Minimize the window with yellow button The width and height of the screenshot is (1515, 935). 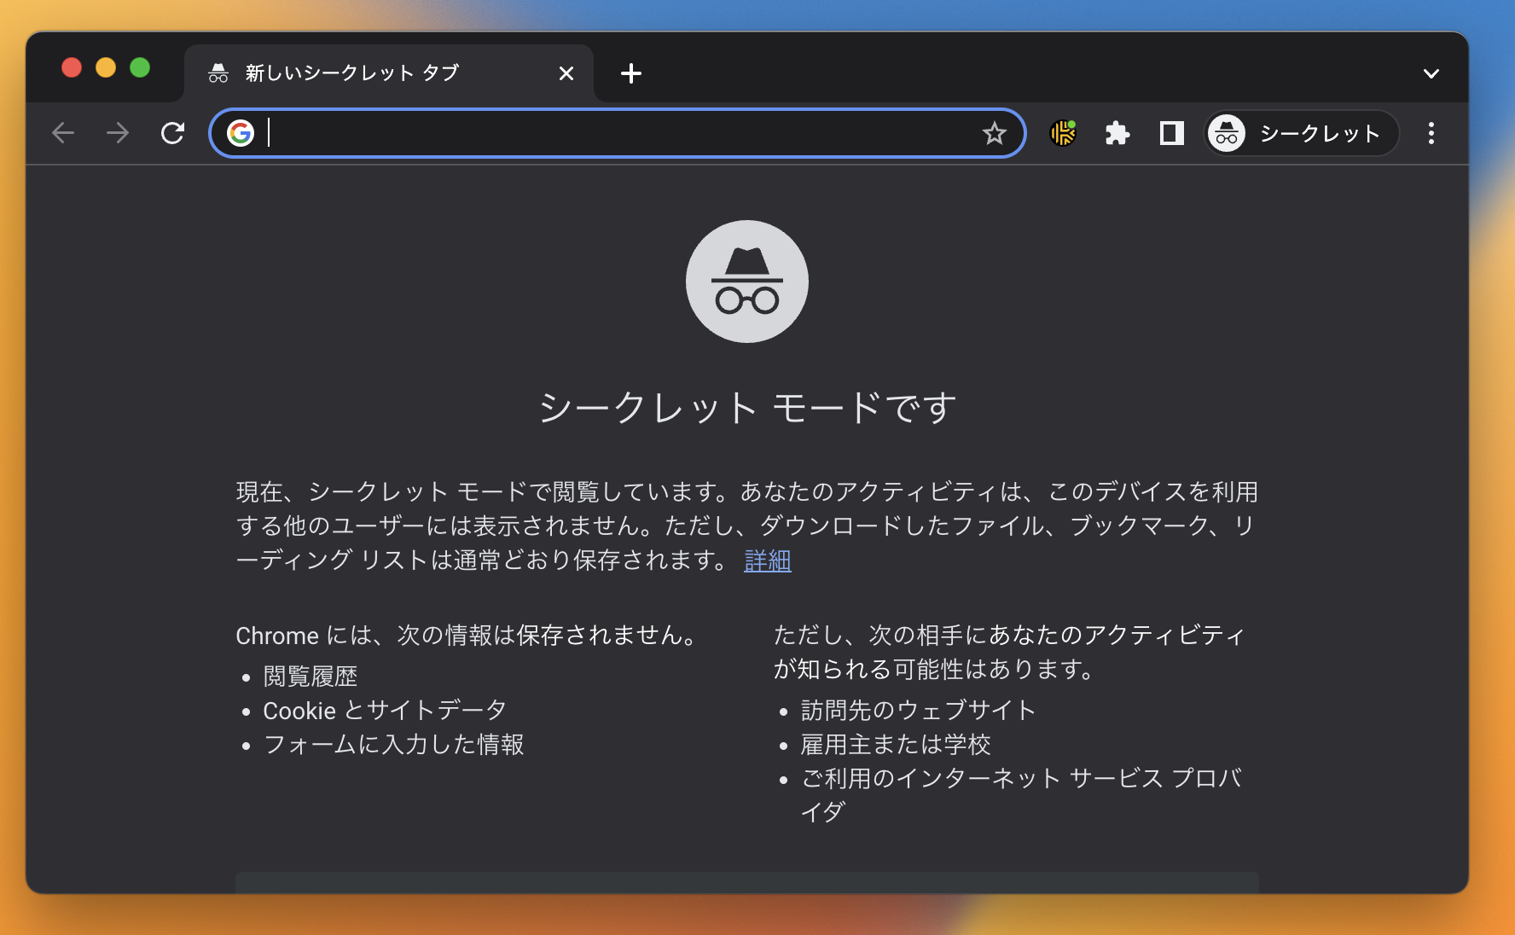(106, 67)
